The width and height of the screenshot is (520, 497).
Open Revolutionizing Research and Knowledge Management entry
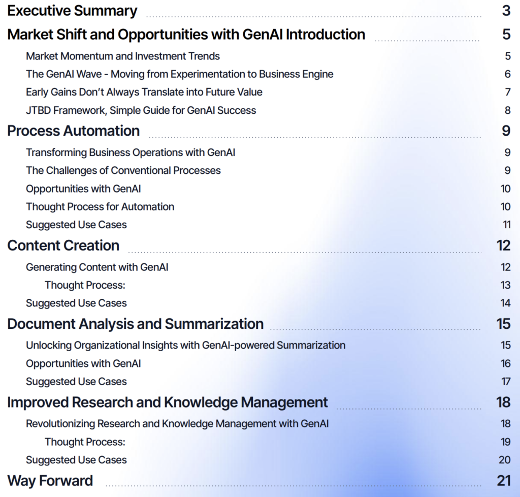177,424
